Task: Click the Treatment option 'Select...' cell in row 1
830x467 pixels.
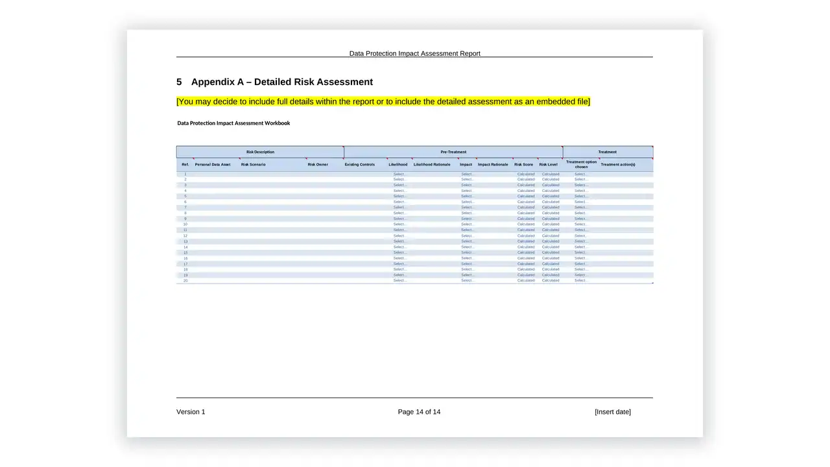Action: click(x=582, y=174)
